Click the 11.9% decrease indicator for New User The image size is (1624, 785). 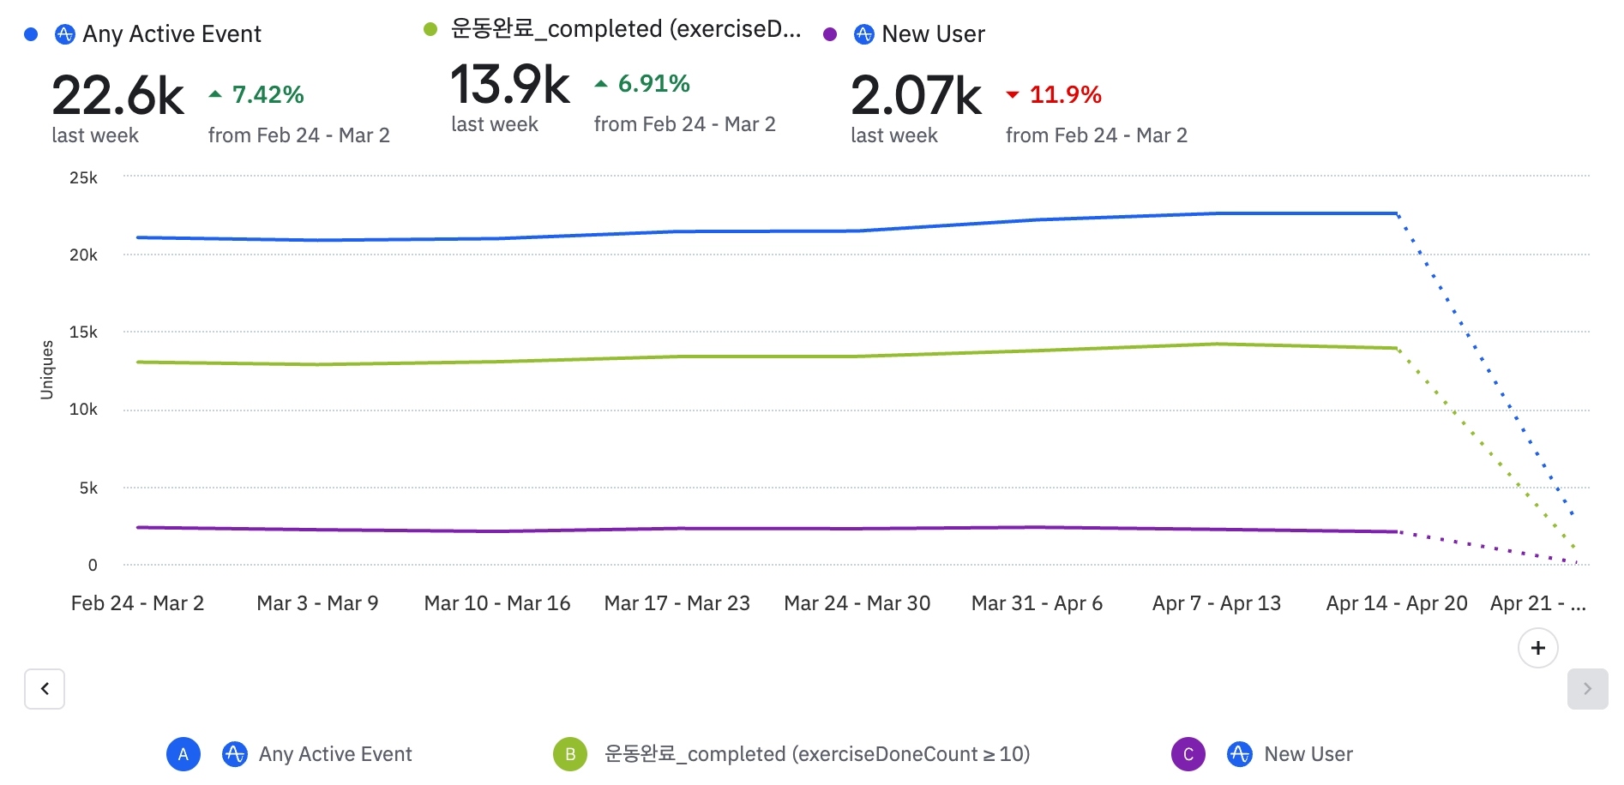[x=1064, y=94]
